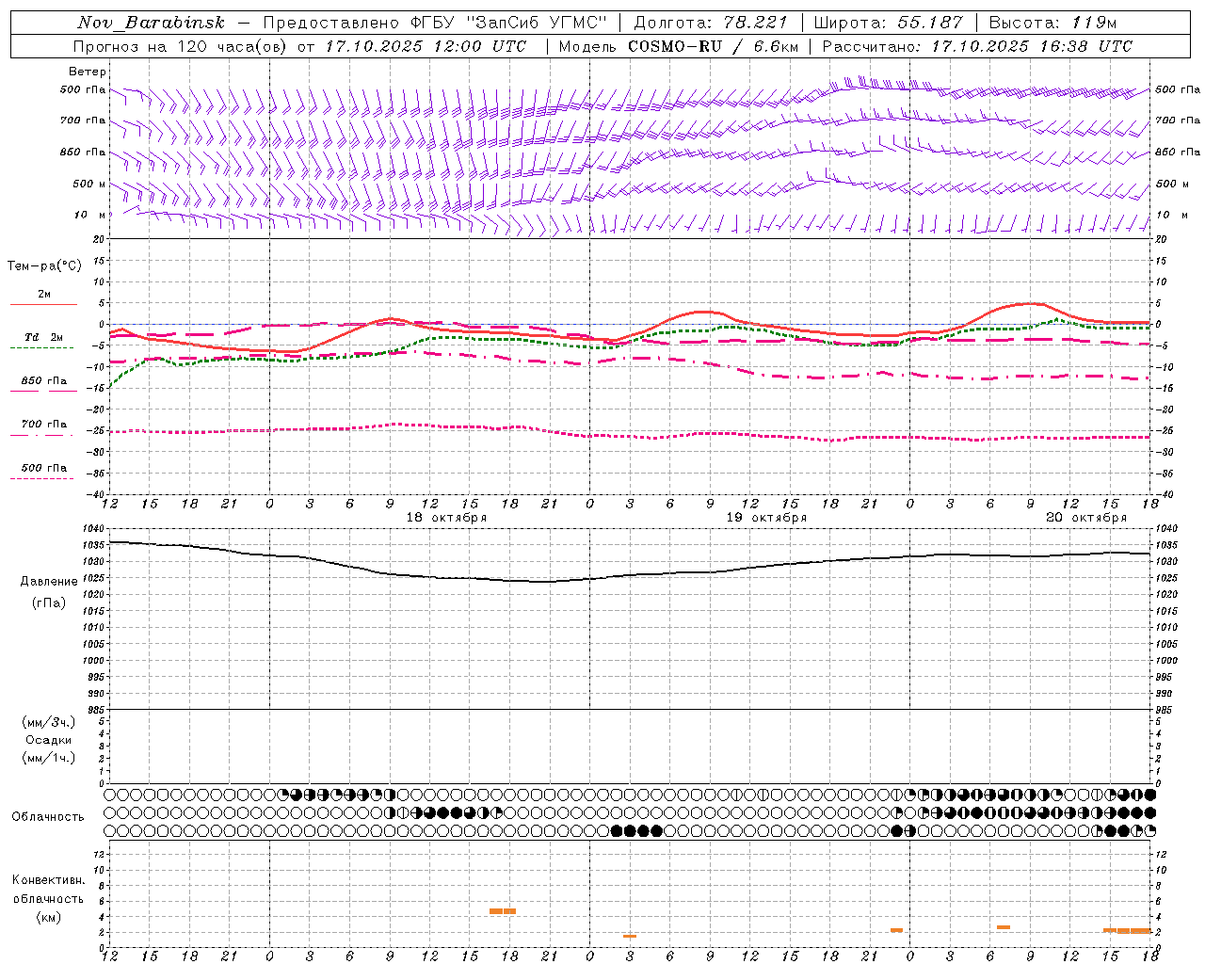Viewport: 1205px width, 964px height.
Task: Click the Давление pressure panel label
Action: click(49, 582)
